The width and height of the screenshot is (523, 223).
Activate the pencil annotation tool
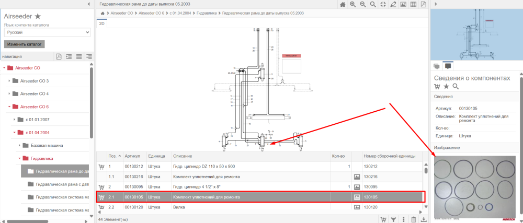393,4
